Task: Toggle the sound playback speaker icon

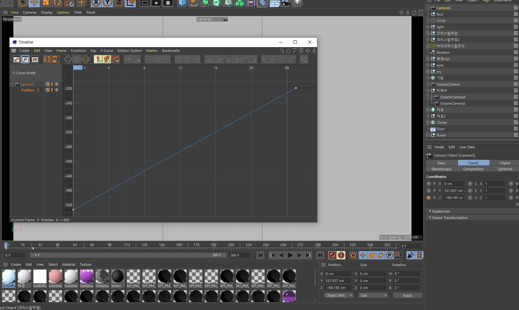Action: point(411,255)
